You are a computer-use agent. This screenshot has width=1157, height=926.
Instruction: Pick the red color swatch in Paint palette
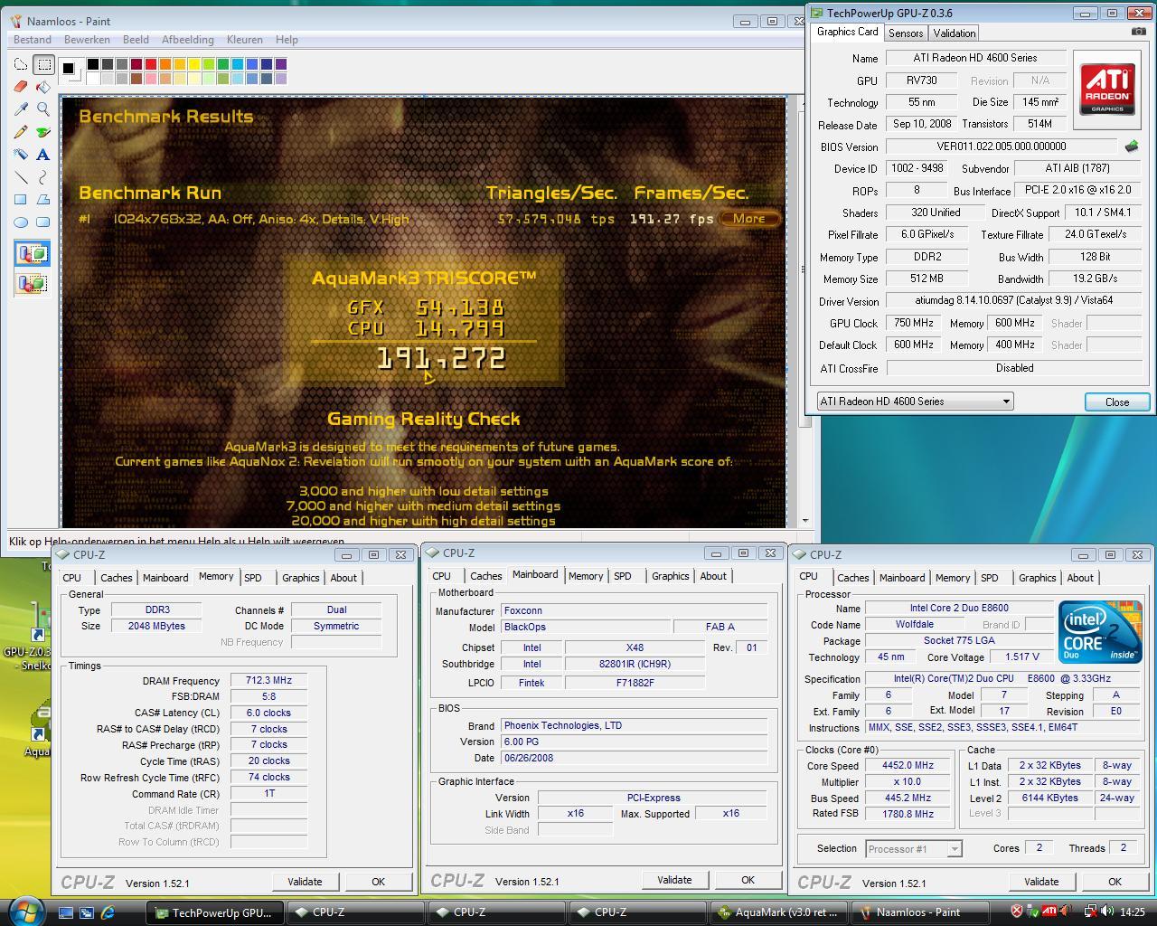tap(151, 64)
